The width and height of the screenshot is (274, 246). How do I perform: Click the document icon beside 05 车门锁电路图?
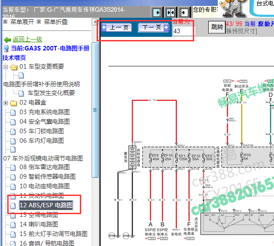(13, 131)
